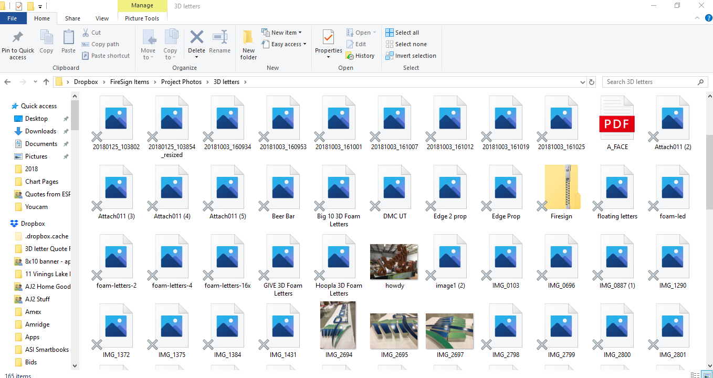The image size is (713, 378).
Task: Refresh the folder via address bar icon
Action: (x=592, y=82)
